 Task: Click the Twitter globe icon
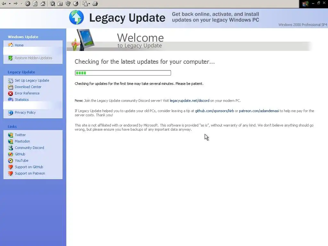pyautogui.click(x=11, y=135)
